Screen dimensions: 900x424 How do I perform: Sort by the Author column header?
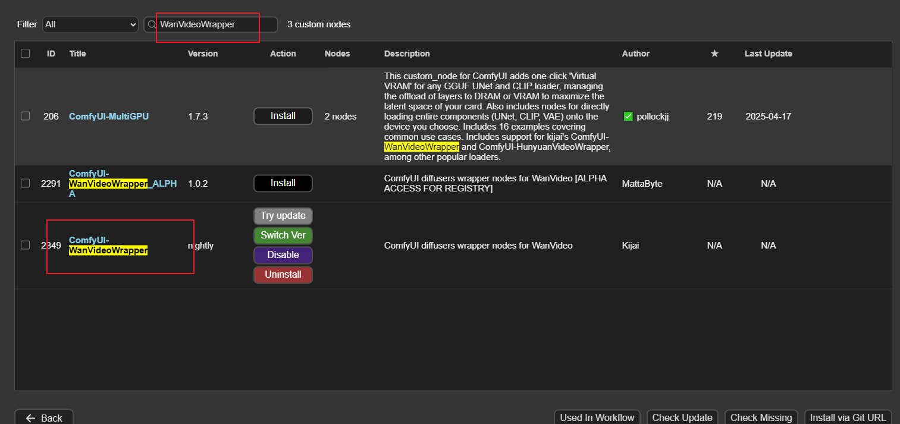635,54
